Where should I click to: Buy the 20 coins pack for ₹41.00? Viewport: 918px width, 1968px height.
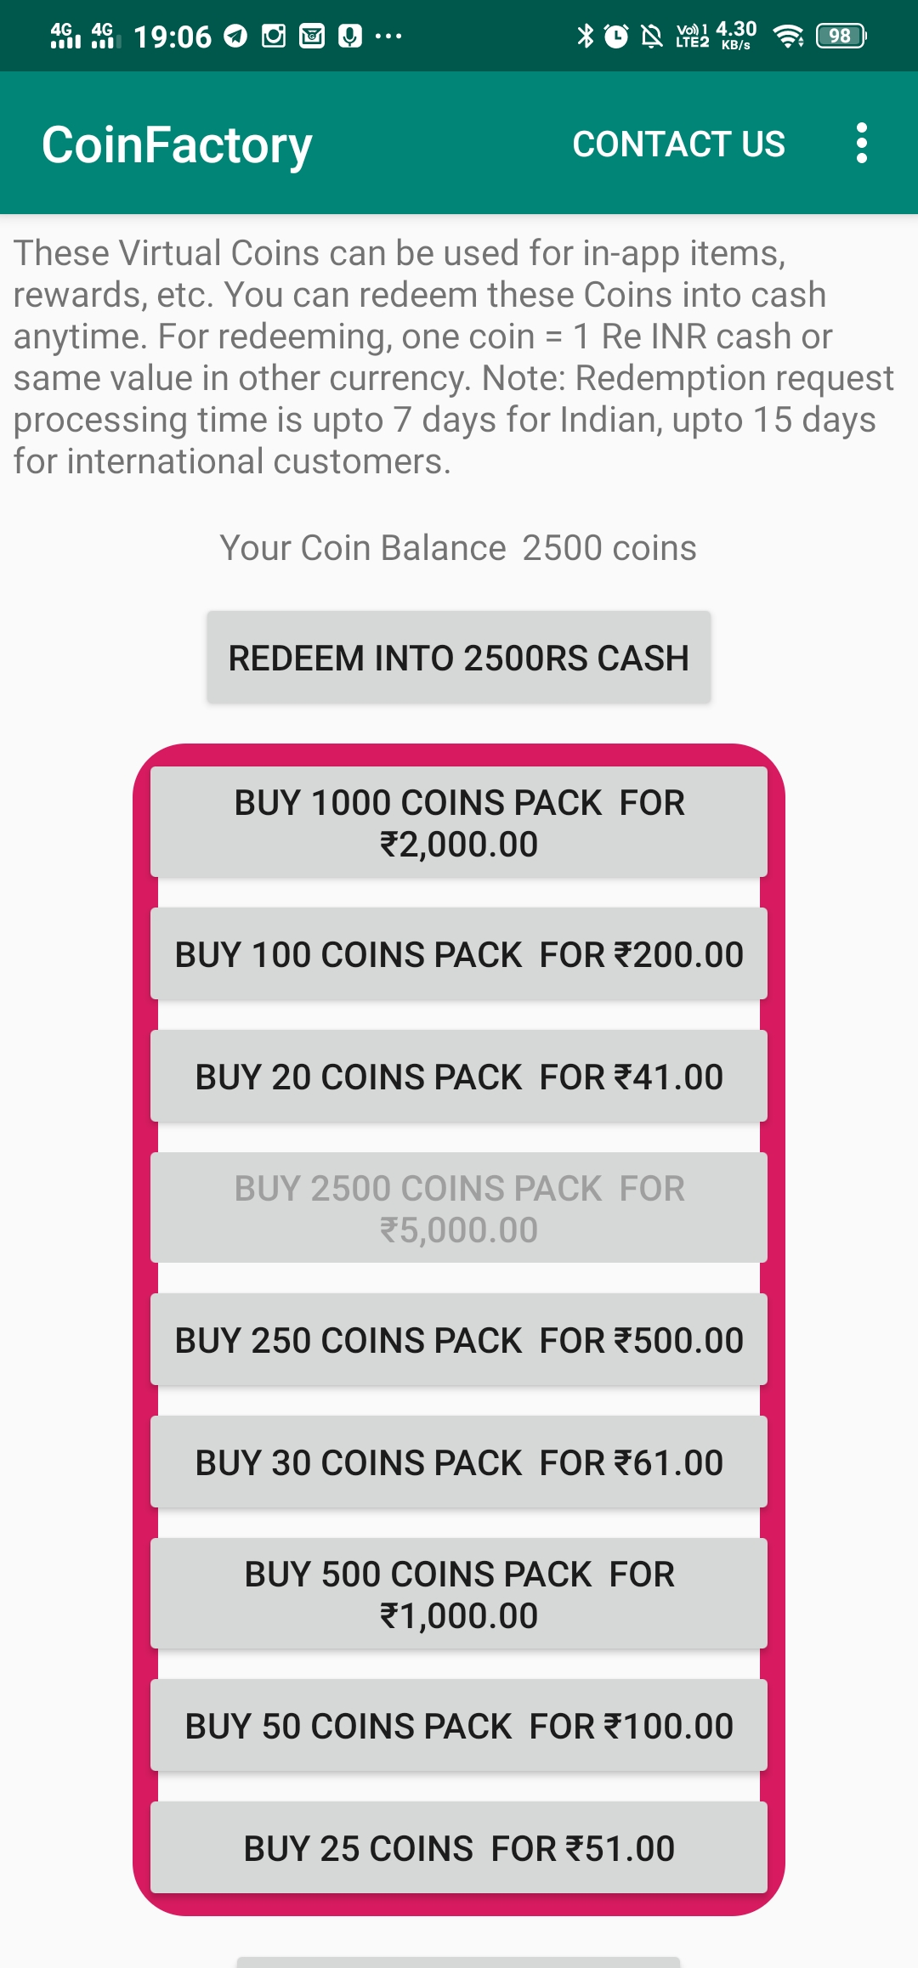click(459, 1077)
